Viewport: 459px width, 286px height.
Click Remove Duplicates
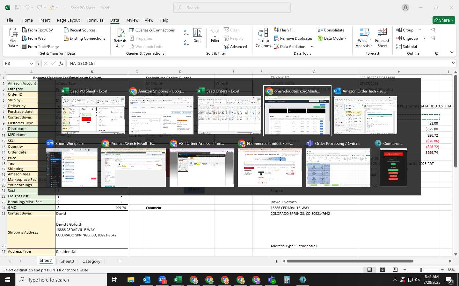[293, 38]
